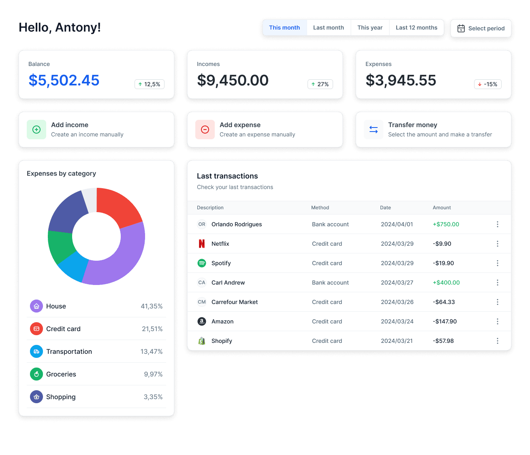Open options menu for Orlando Rodrigues transaction

pyautogui.click(x=497, y=224)
